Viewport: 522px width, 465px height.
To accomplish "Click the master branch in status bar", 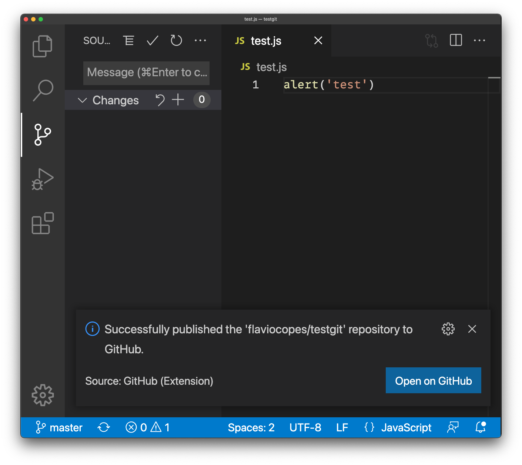I will (59, 428).
